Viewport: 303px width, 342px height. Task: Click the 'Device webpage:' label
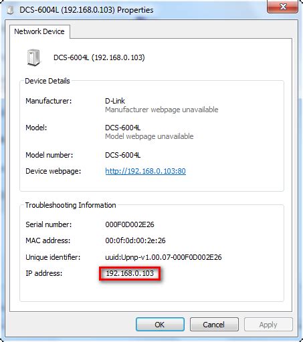point(54,171)
